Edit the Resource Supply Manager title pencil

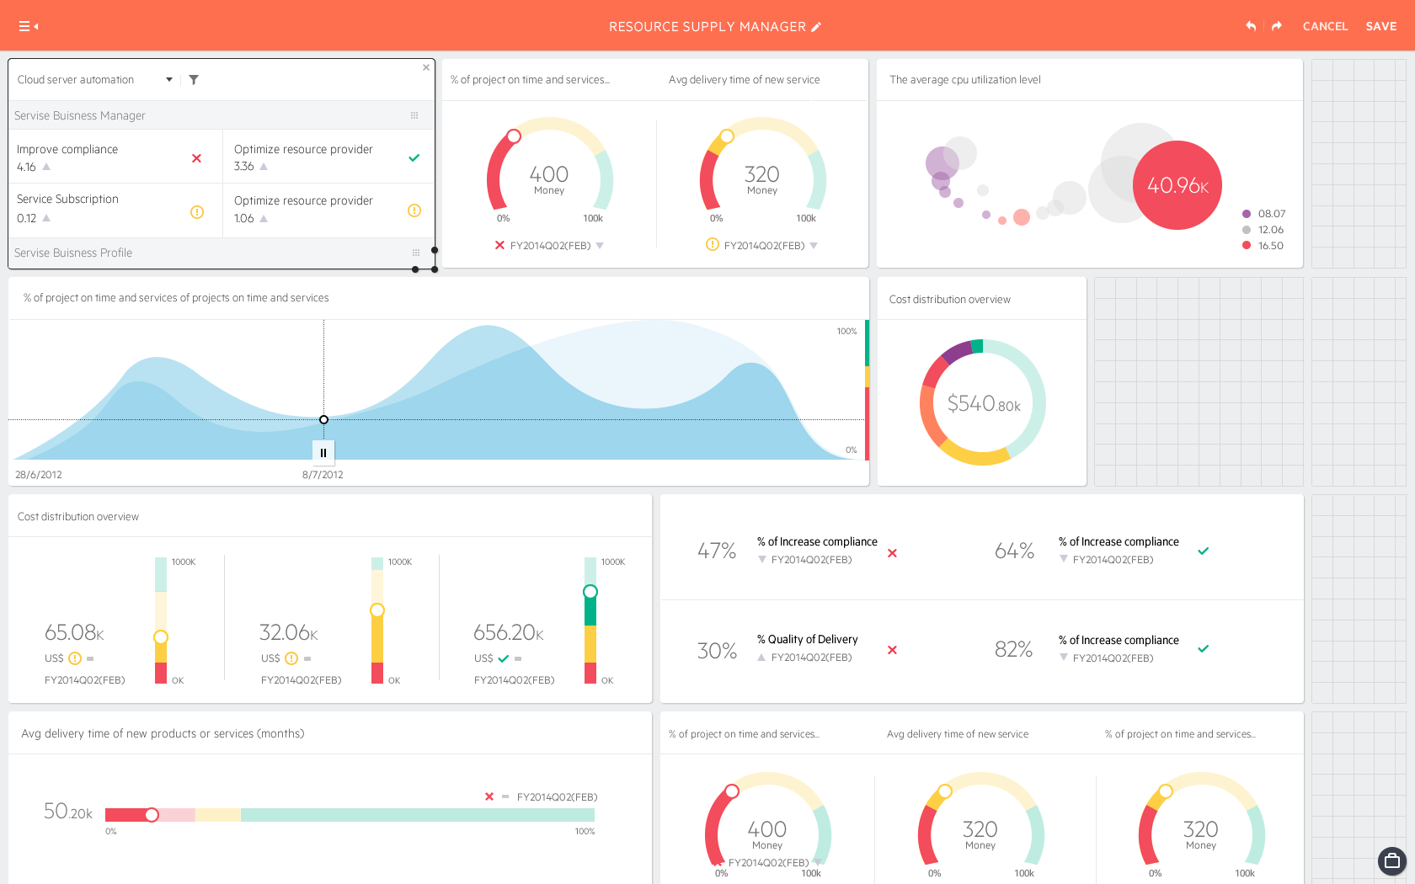tap(816, 27)
